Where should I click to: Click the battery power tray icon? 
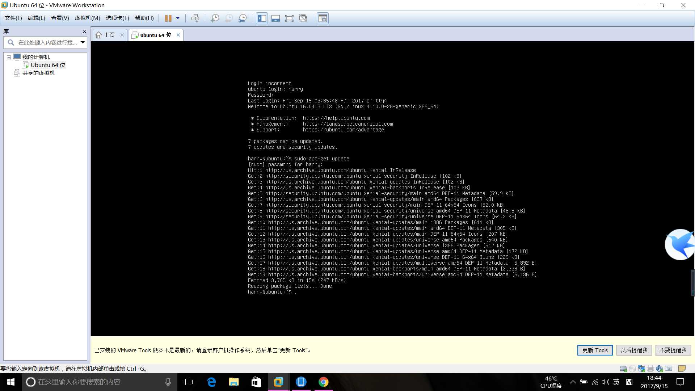(584, 382)
